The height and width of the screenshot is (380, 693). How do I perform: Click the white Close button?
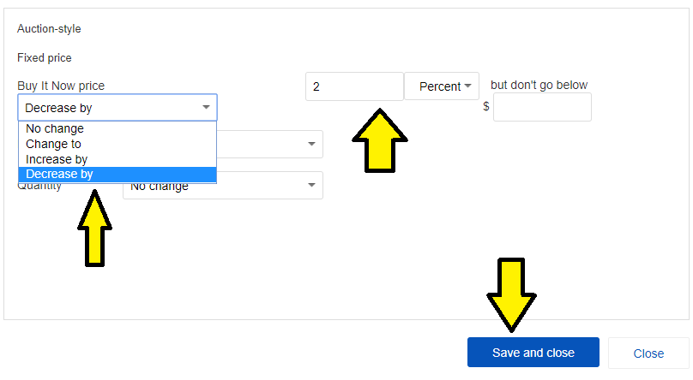tap(648, 353)
